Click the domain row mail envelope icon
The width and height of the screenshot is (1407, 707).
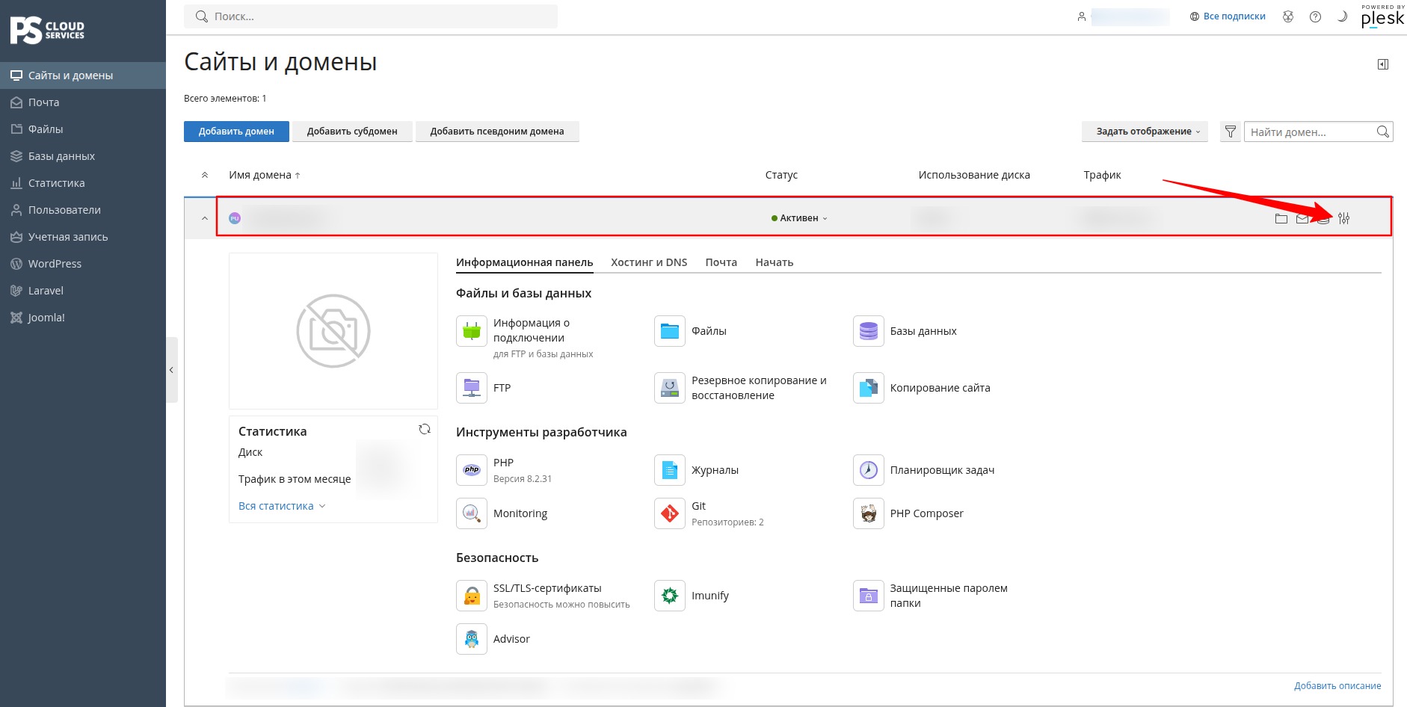1302,218
